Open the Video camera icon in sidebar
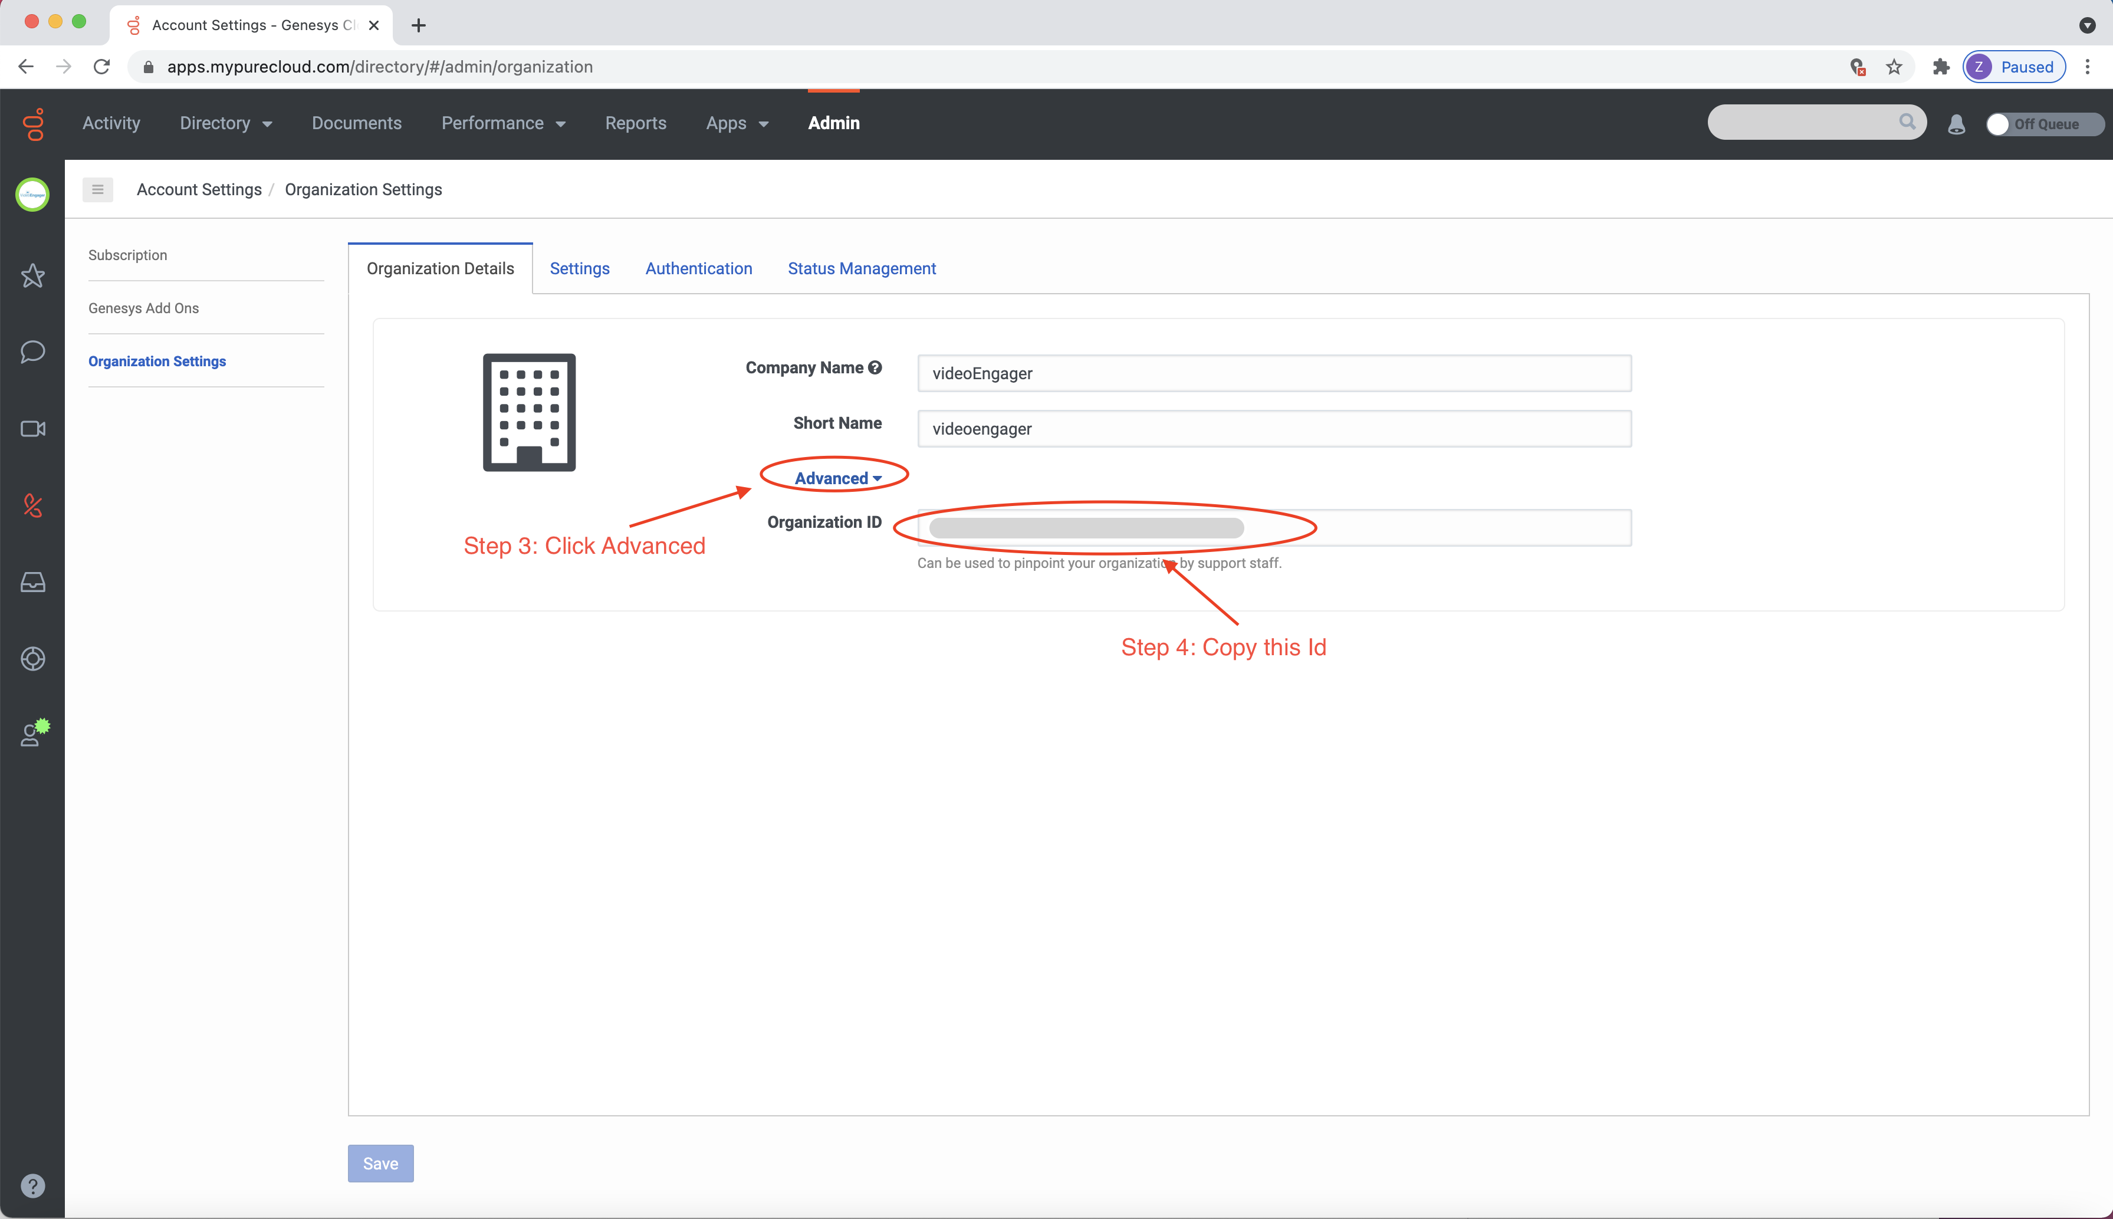2113x1219 pixels. pyautogui.click(x=32, y=429)
